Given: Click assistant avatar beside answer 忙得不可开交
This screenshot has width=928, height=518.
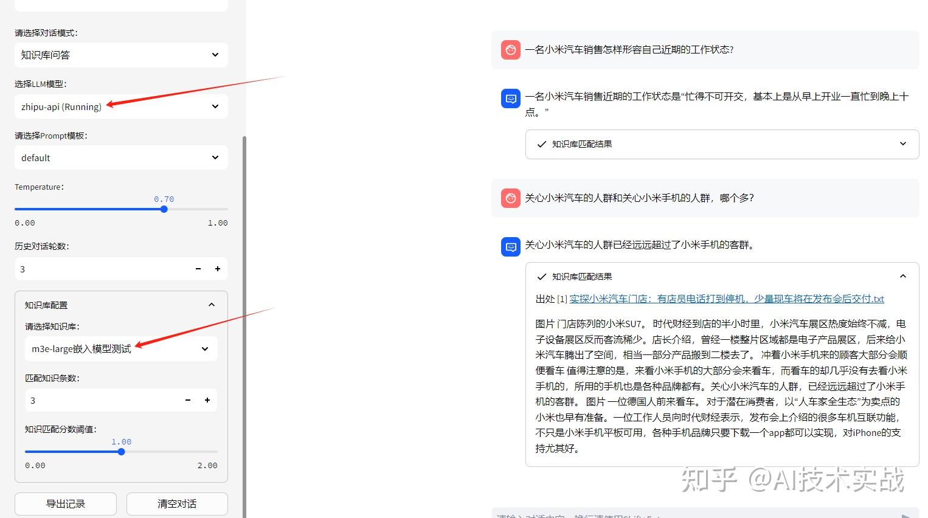Looking at the screenshot, I should (511, 98).
